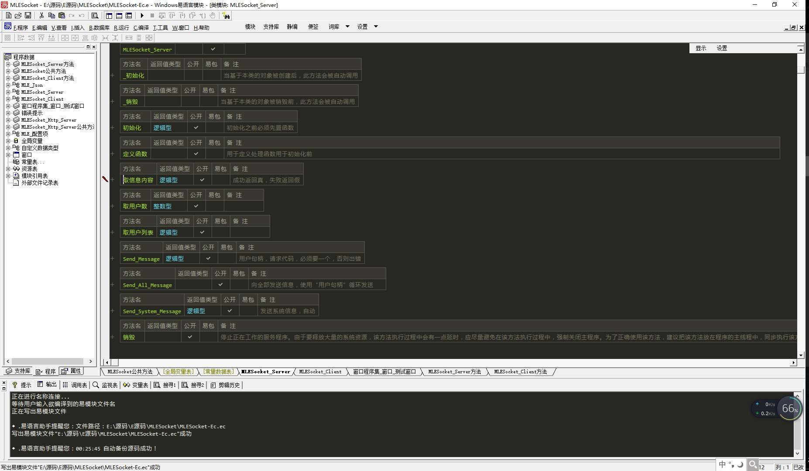Click the Stop square toolbar icon
This screenshot has height=471, width=809.
(152, 15)
